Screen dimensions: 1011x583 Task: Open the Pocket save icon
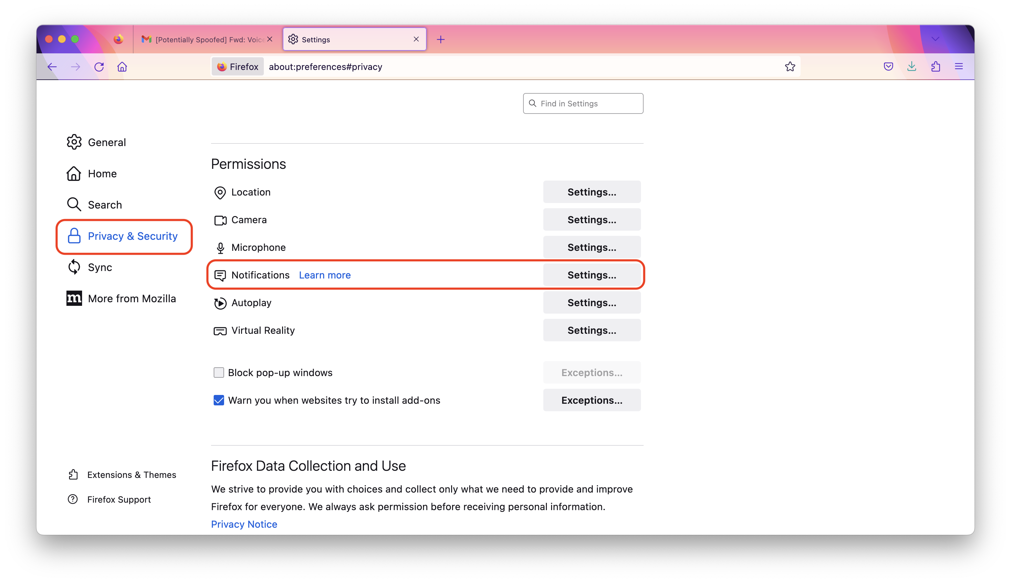click(x=888, y=66)
